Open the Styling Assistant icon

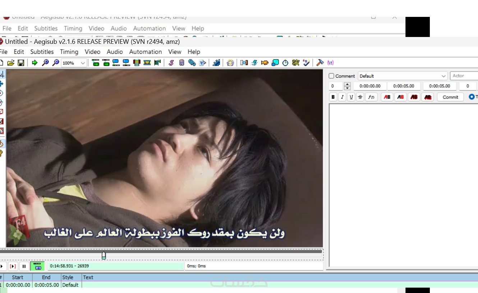pos(254,63)
